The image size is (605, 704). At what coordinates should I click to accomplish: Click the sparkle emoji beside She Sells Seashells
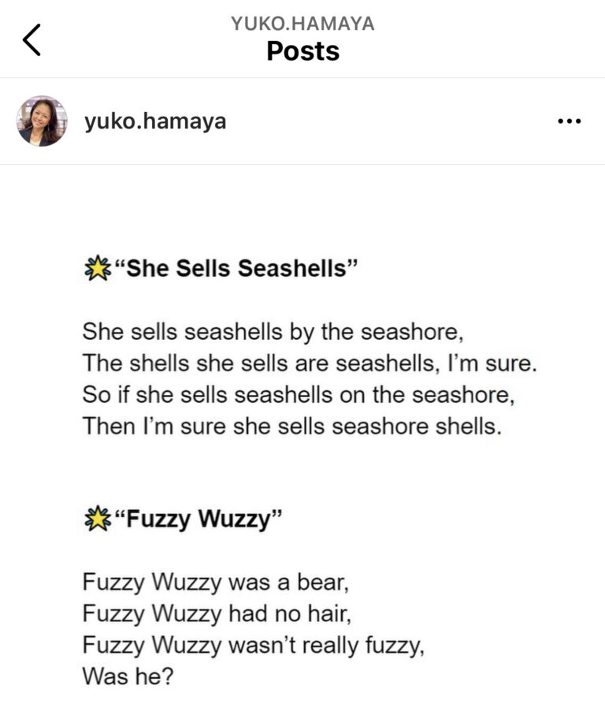click(x=97, y=269)
